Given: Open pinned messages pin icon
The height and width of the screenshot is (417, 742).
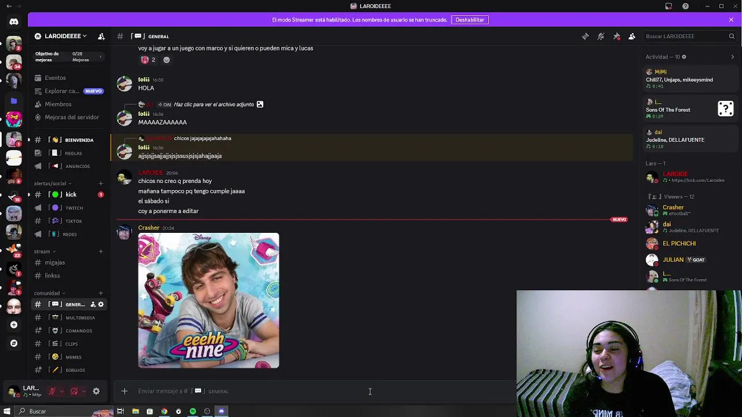Looking at the screenshot, I should (x=617, y=36).
